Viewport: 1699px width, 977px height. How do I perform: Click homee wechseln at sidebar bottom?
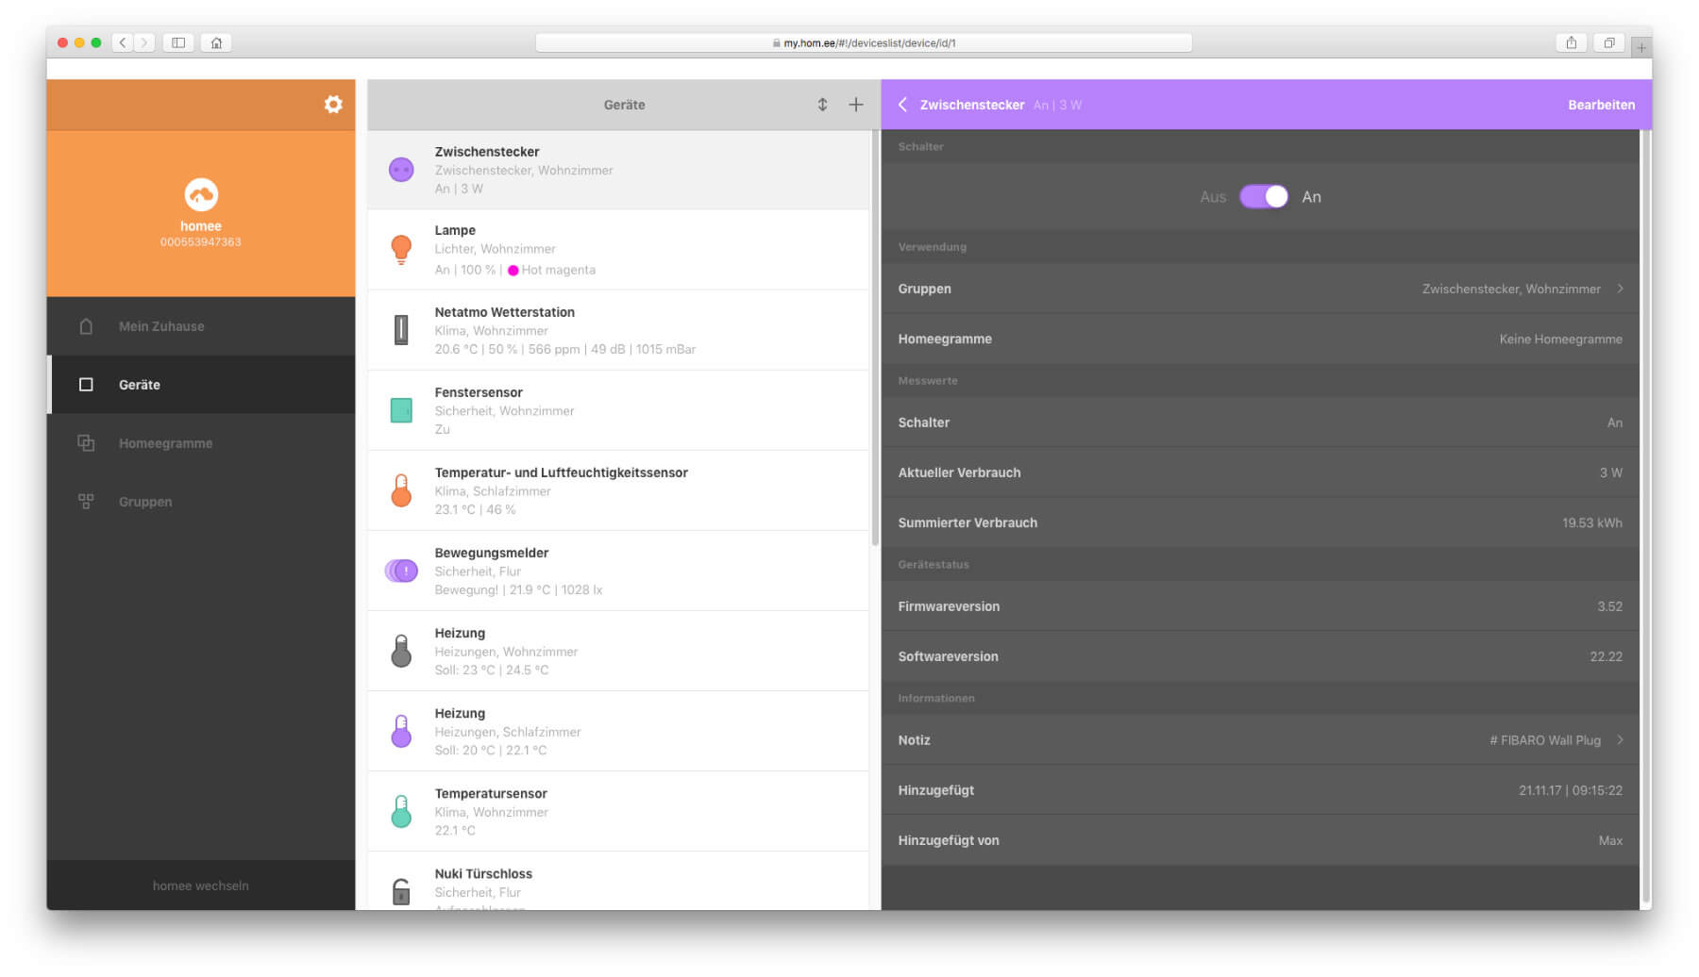pos(201,886)
